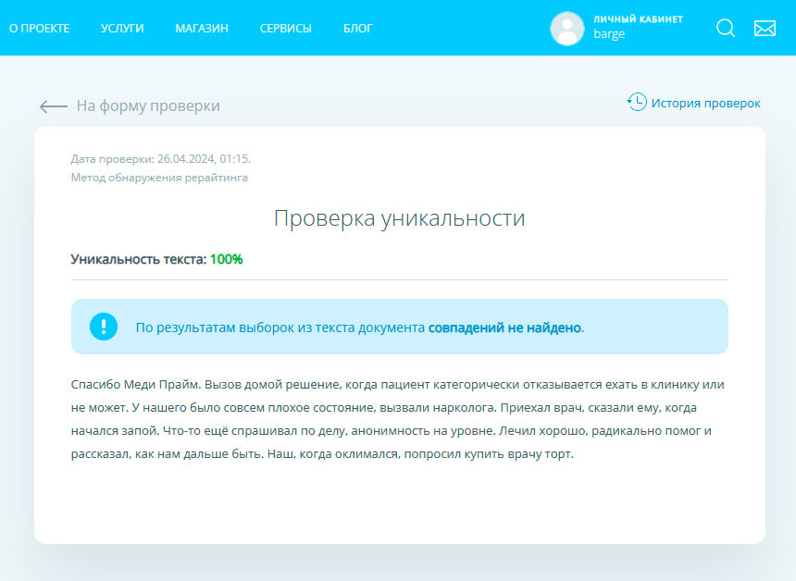Open the УСЛУГИ menu item
Screen dimensions: 796x581
point(122,29)
